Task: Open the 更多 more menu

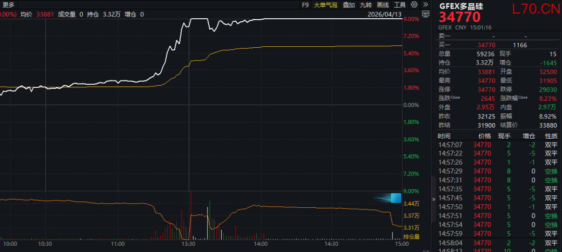Action: pos(9,5)
